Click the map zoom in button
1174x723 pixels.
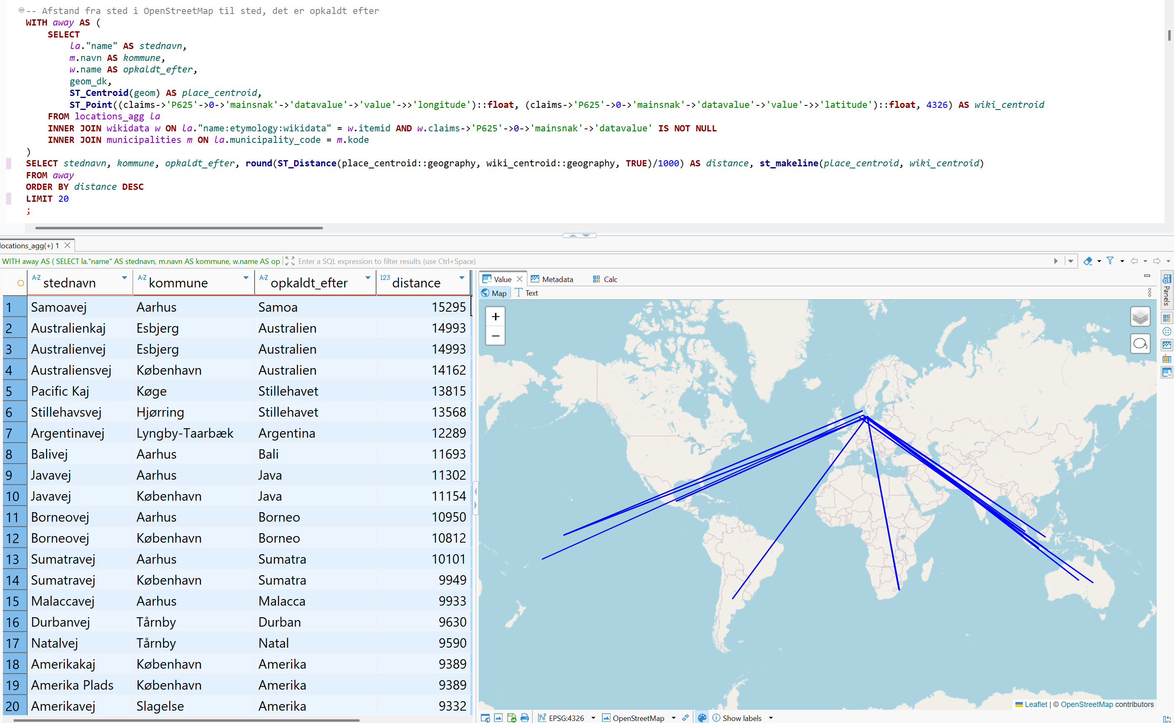point(495,317)
